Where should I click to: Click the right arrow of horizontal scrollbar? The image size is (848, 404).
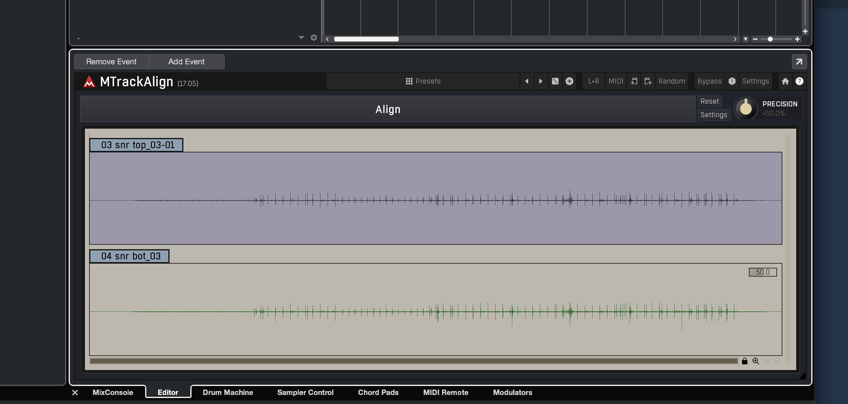[x=735, y=39]
